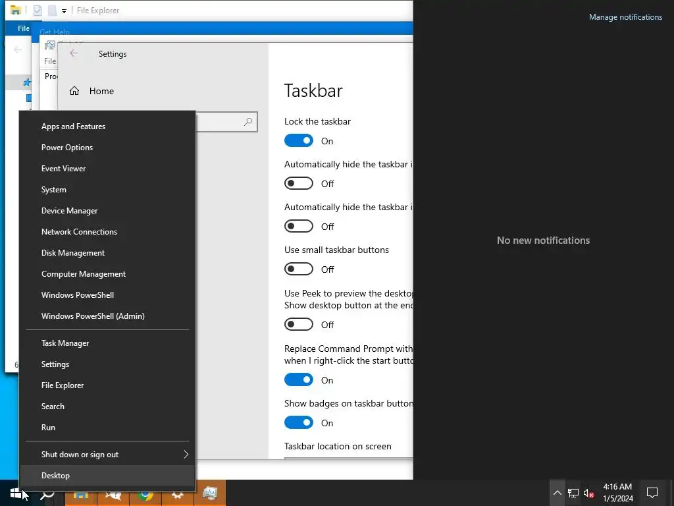The image size is (674, 506).
Task: Click the Settings back arrow
Action: [x=74, y=53]
